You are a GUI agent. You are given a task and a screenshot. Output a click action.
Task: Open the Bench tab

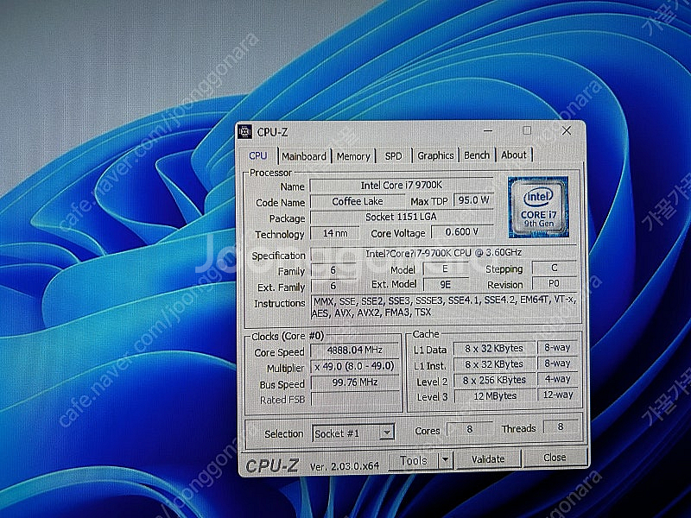coord(477,155)
